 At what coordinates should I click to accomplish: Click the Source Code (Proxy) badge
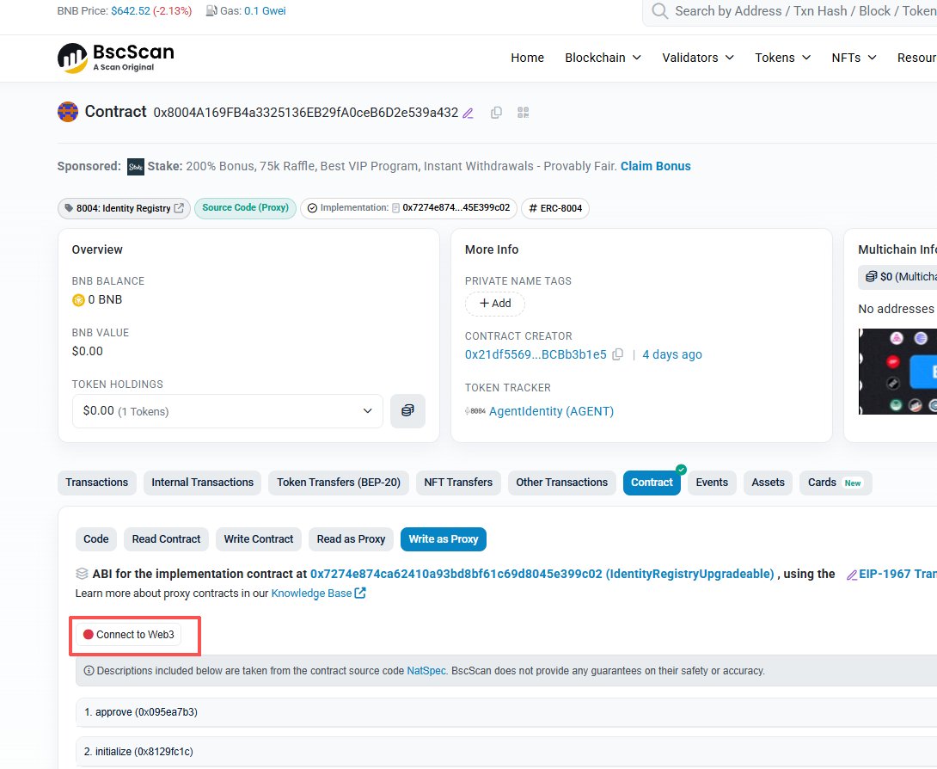(x=245, y=208)
